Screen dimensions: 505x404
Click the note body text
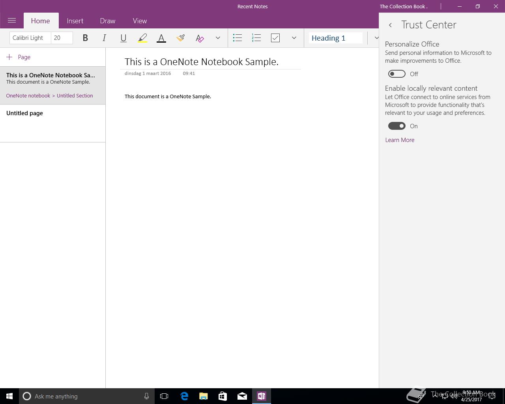168,96
